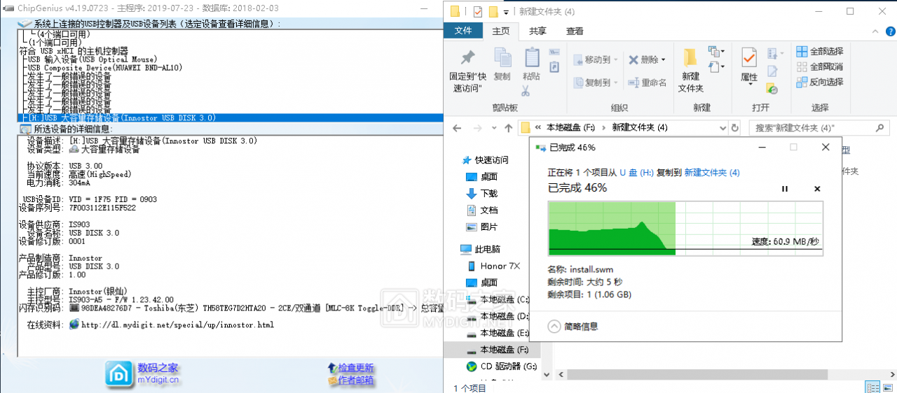
Task: Open the dl.mydigit.net innostor.html online link
Action: 177,324
